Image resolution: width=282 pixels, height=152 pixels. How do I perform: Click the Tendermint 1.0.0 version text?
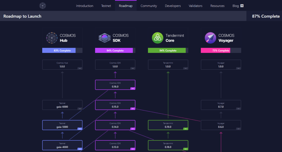point(168,67)
